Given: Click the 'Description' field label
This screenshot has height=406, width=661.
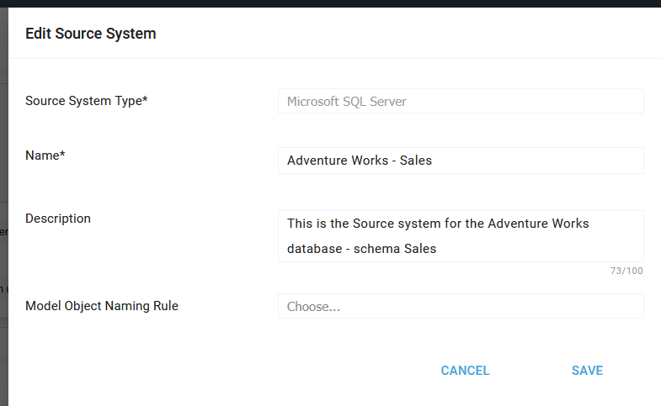Looking at the screenshot, I should coord(58,219).
